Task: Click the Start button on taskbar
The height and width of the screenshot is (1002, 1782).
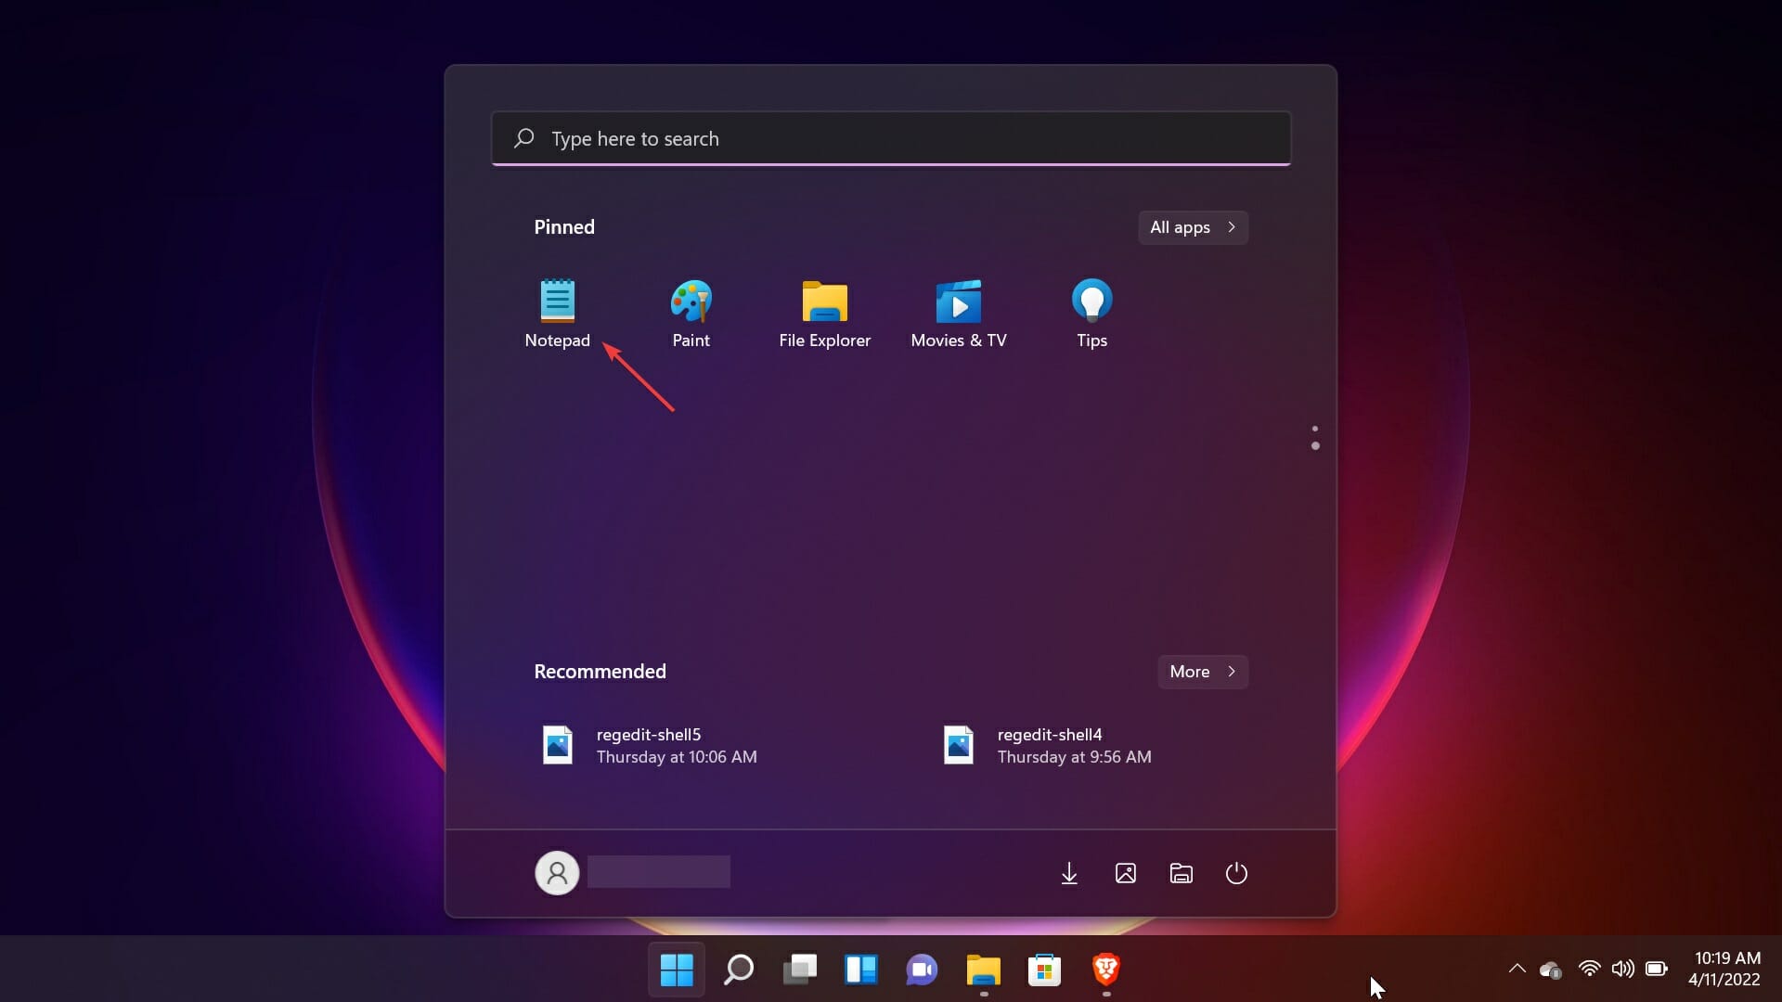Action: (x=677, y=970)
